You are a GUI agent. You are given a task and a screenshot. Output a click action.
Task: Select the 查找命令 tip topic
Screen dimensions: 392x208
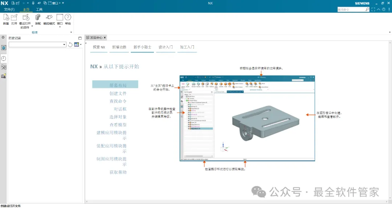[x=118, y=101]
